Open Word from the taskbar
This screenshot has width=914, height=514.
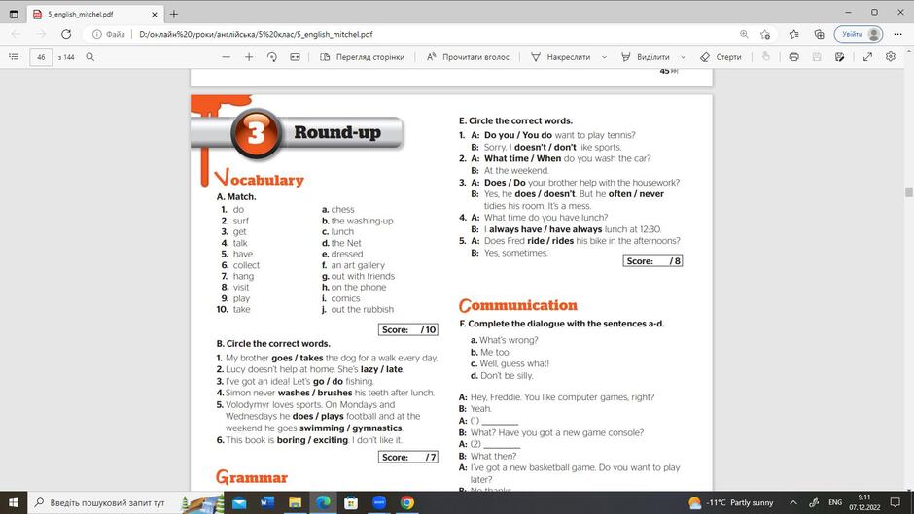pos(267,503)
